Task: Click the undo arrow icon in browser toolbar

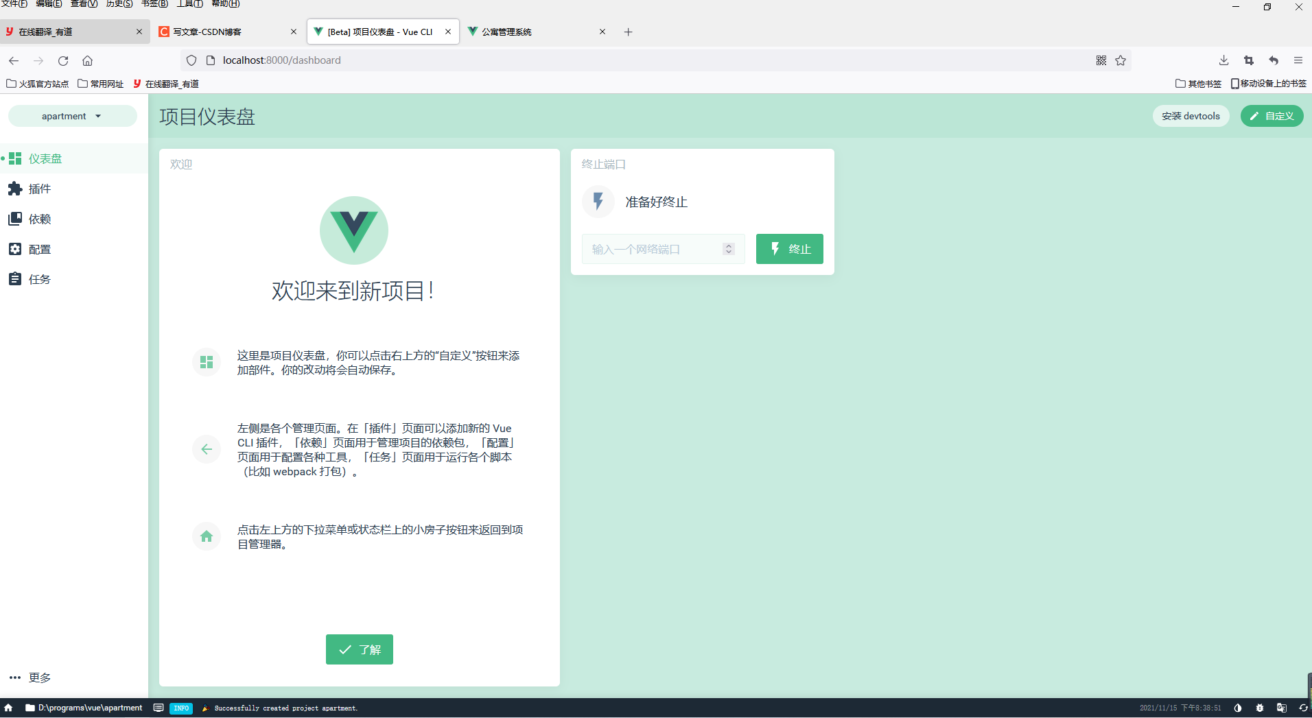Action: click(x=1274, y=60)
